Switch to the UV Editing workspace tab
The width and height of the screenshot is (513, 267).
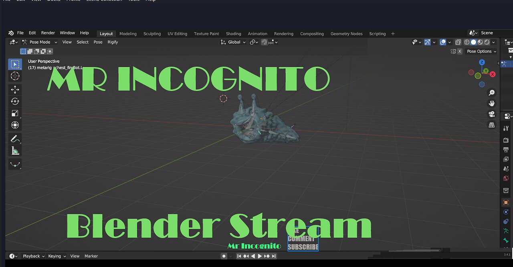click(177, 34)
